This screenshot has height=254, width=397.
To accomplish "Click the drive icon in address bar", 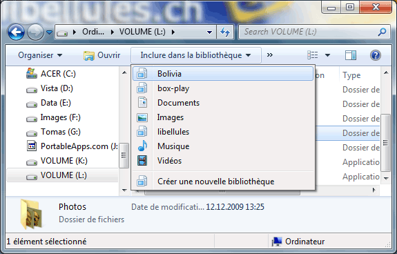I will coord(62,32).
